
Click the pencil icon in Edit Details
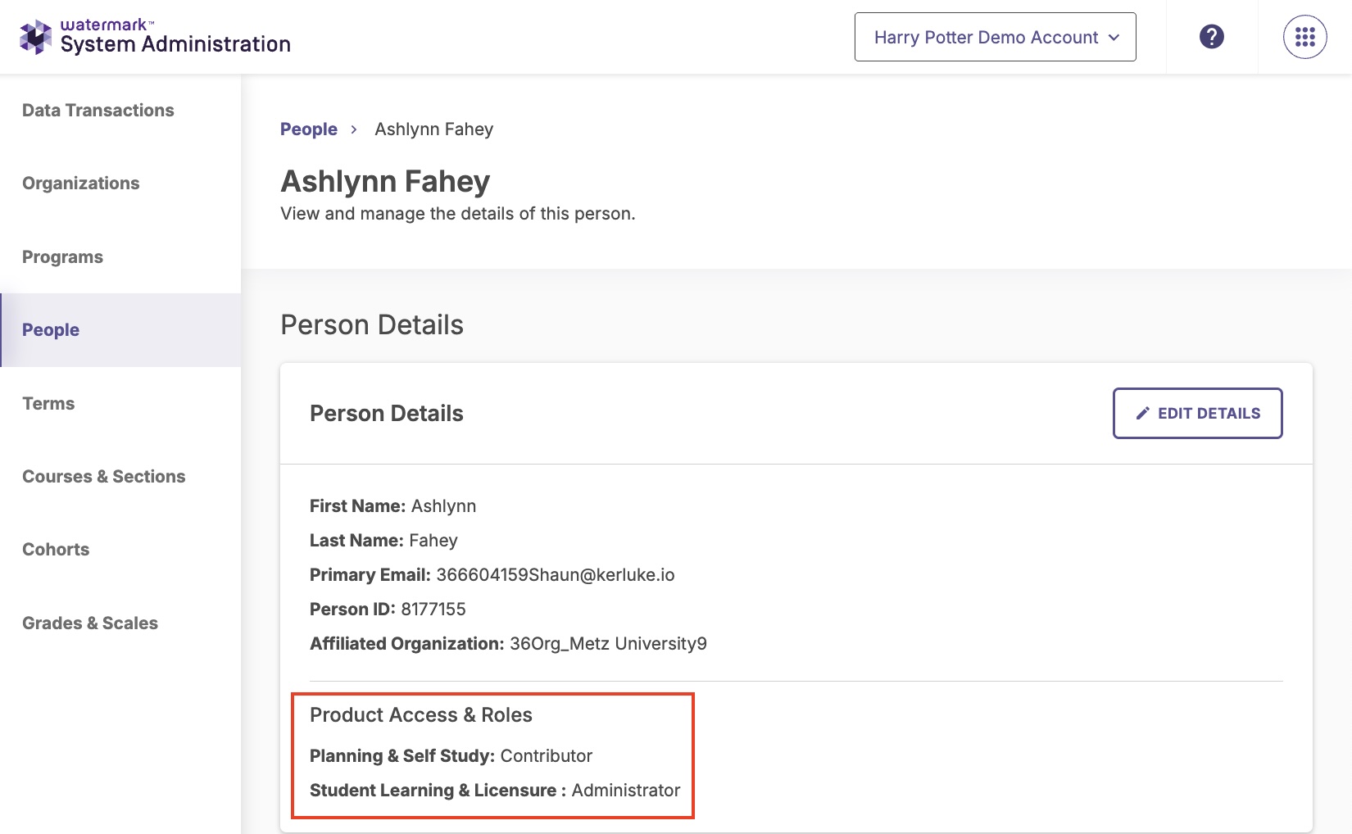click(1142, 414)
